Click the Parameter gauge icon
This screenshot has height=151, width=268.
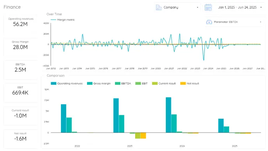click(209, 22)
